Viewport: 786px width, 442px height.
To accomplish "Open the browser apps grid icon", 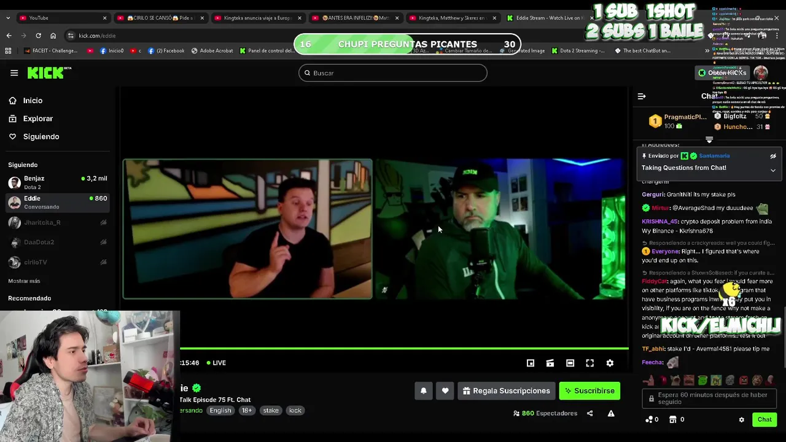I will tap(8, 51).
